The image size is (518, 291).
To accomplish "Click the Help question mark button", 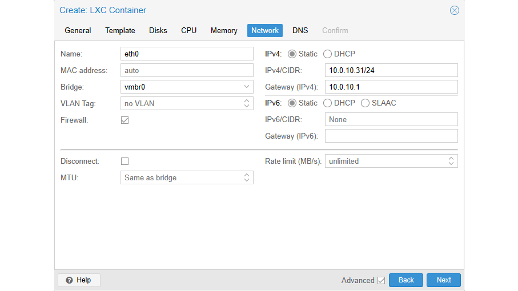I will pyautogui.click(x=79, y=280).
